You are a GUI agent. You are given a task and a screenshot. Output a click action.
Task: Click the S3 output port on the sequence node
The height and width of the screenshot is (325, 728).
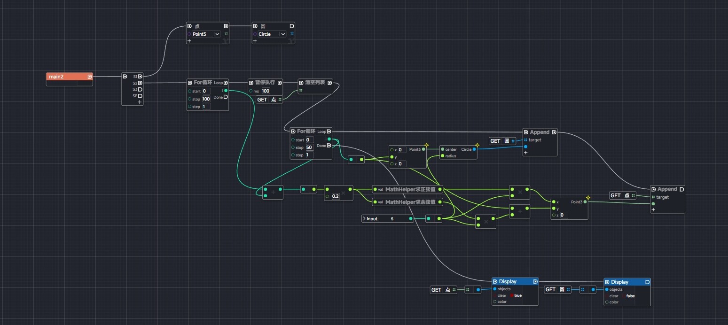coord(140,89)
